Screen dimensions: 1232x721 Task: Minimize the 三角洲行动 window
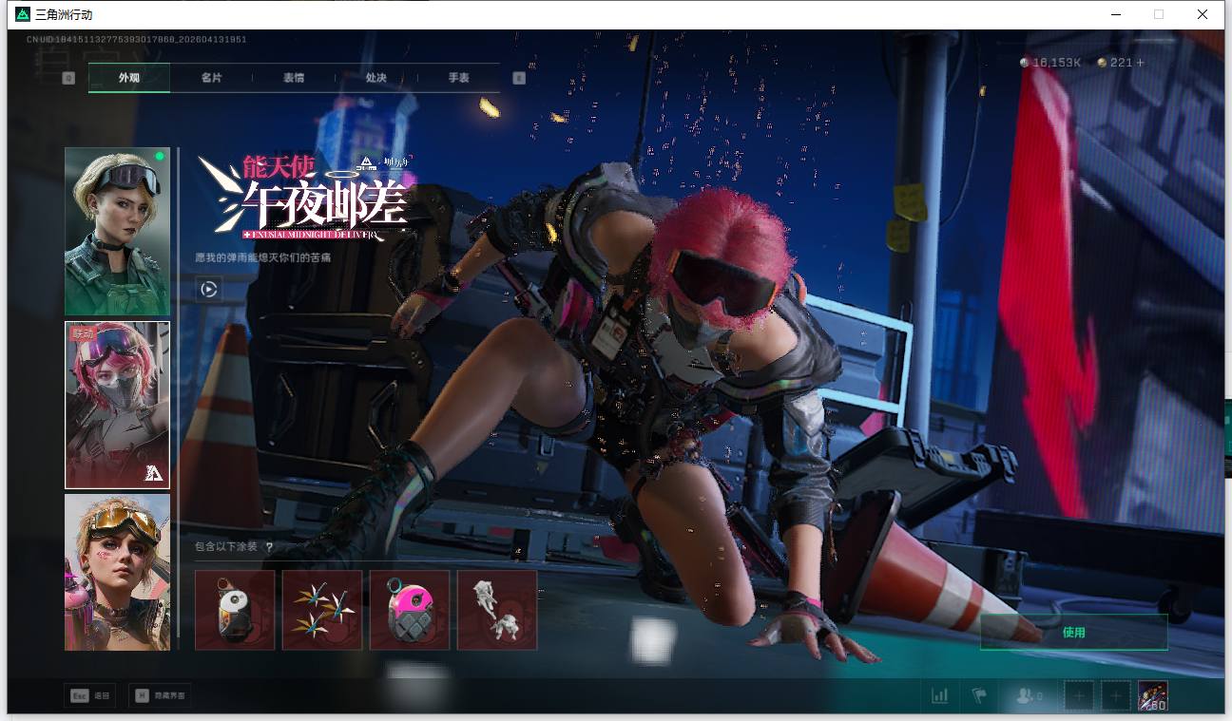1115,14
